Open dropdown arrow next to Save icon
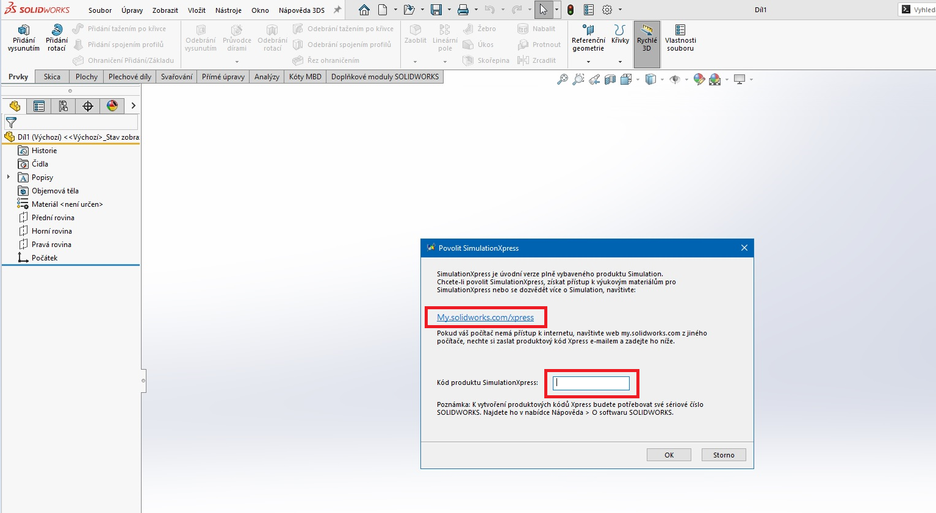This screenshot has width=936, height=513. 449,10
